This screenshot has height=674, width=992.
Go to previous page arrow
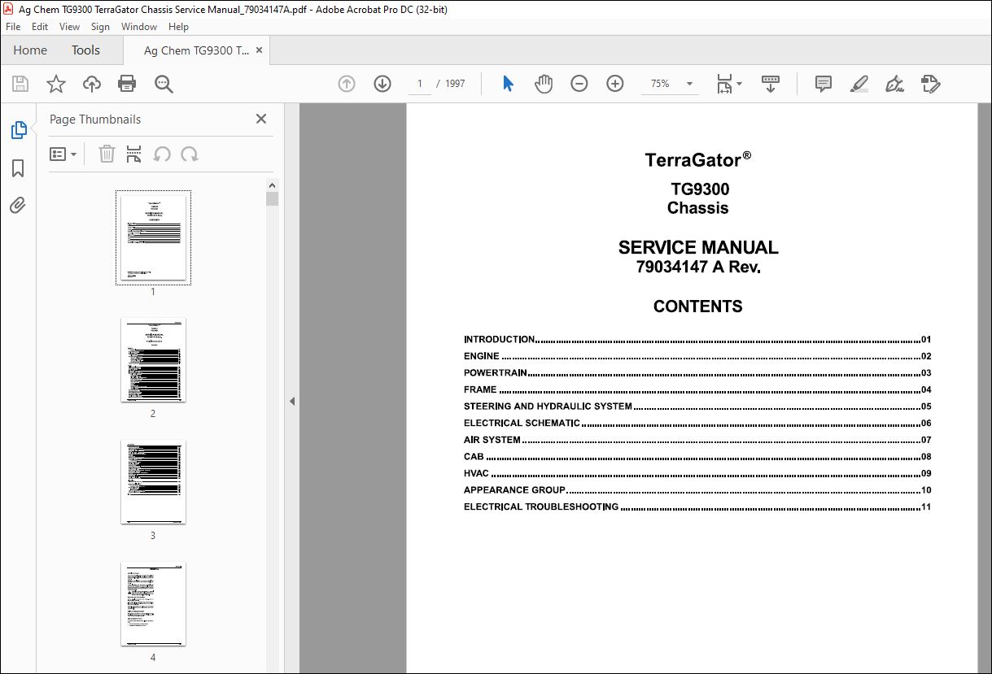click(x=347, y=84)
